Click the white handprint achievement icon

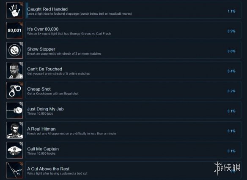pos(15,11)
